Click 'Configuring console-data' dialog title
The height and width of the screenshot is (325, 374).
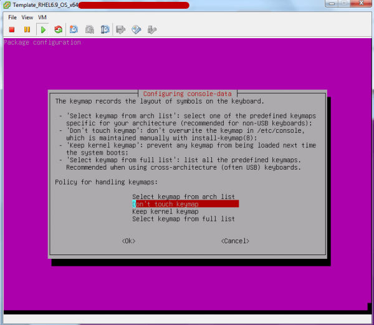click(x=188, y=94)
